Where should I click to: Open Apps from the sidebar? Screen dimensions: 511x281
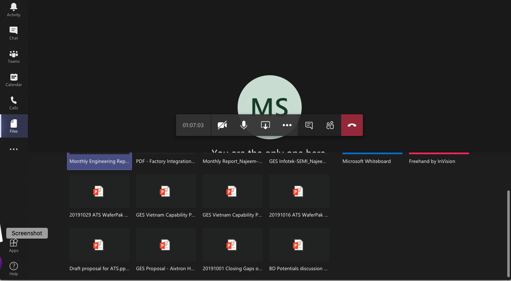[13, 245]
